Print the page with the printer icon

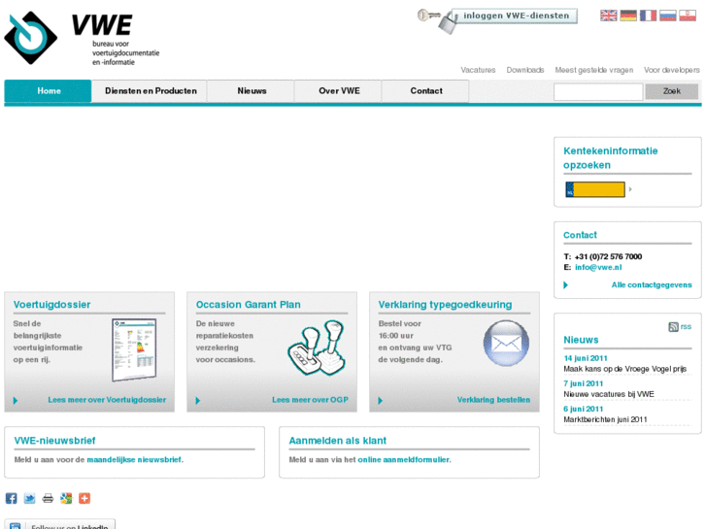pyautogui.click(x=48, y=498)
